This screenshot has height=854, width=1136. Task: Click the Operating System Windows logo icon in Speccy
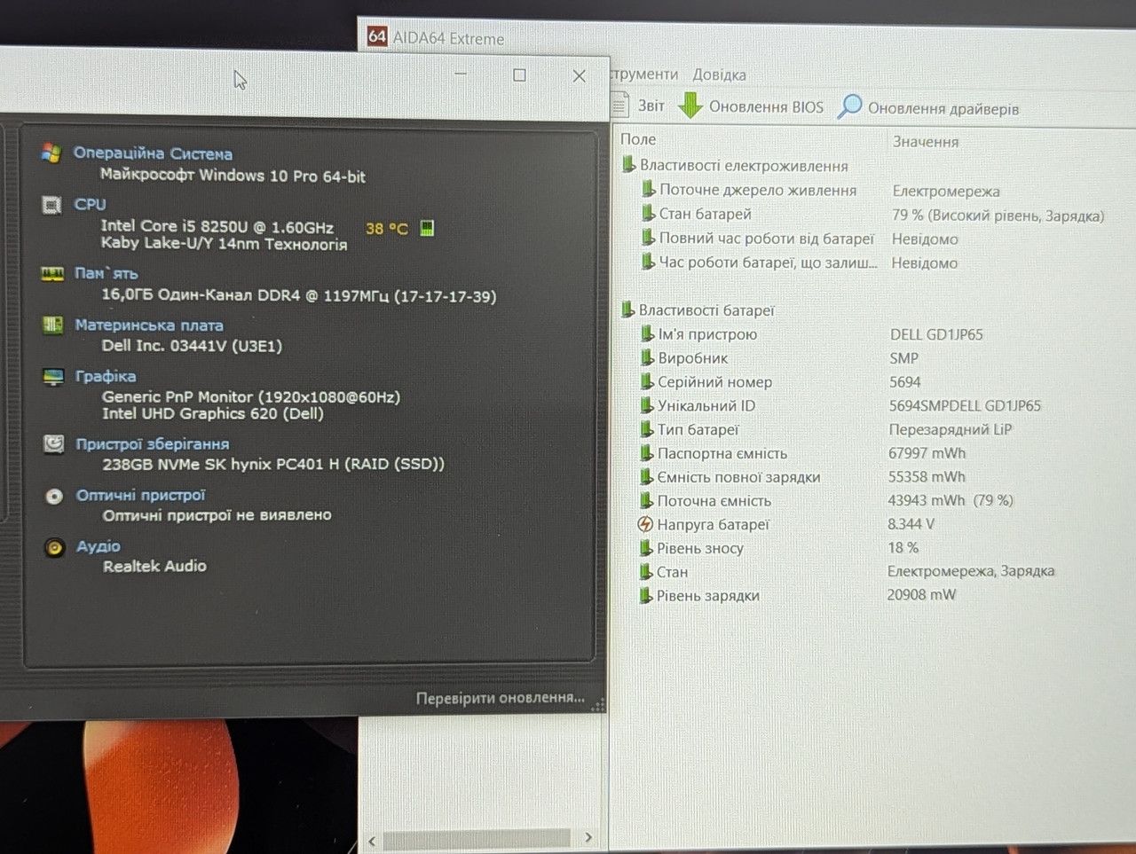[51, 153]
